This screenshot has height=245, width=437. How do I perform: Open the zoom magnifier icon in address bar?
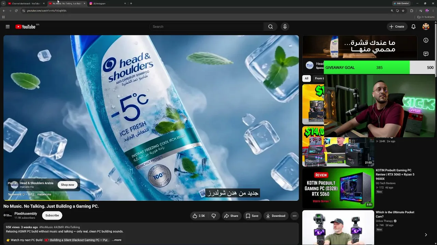[x=392, y=11]
